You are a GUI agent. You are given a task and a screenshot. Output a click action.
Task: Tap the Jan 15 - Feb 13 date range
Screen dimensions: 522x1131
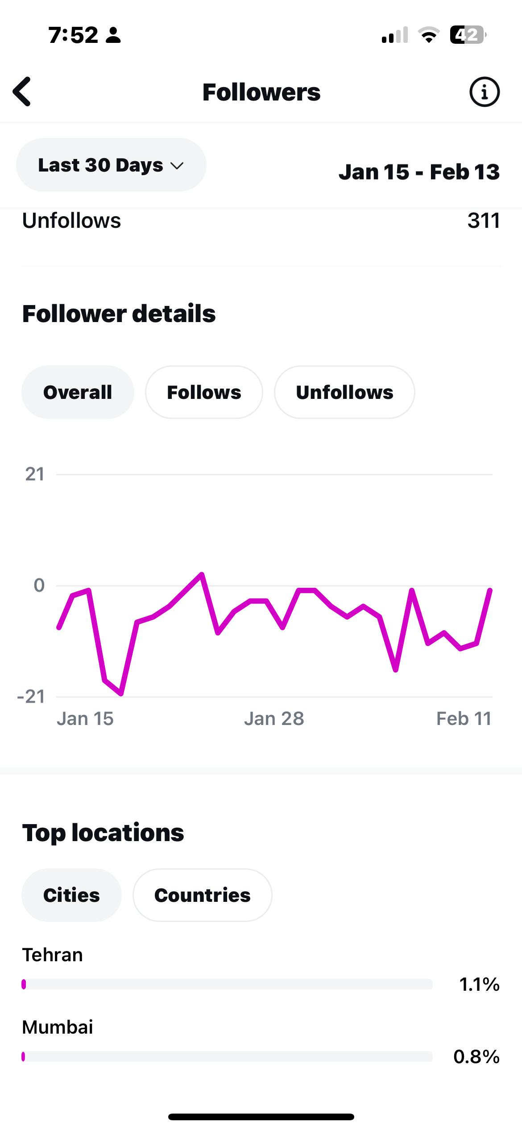tap(419, 172)
